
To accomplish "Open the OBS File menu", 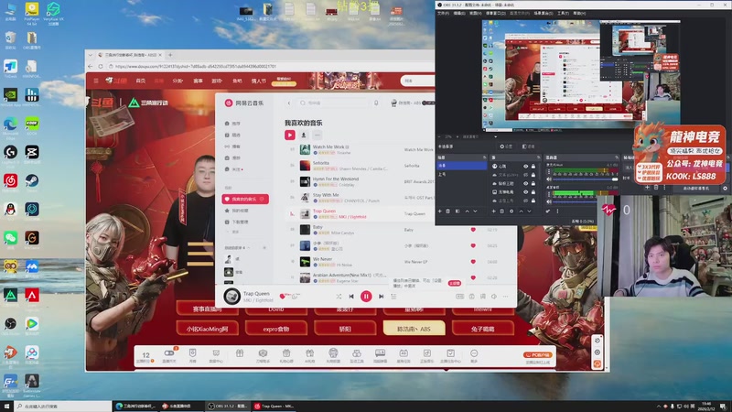I will click(x=443, y=13).
